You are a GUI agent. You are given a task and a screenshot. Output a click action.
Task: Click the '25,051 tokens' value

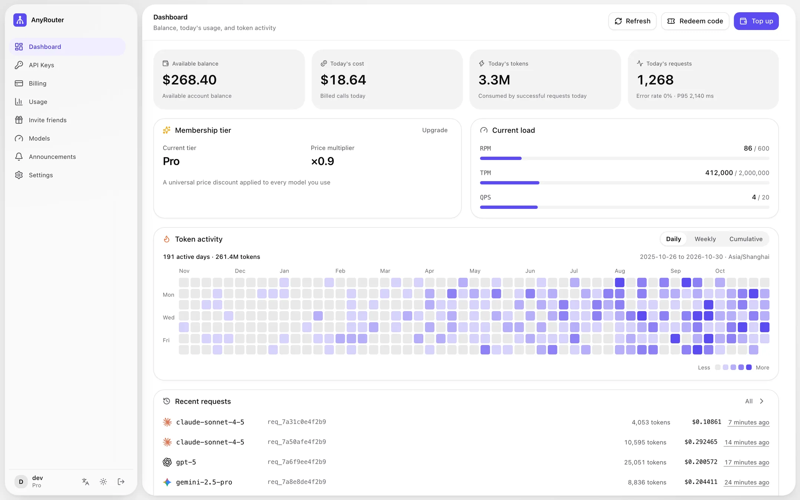point(645,462)
